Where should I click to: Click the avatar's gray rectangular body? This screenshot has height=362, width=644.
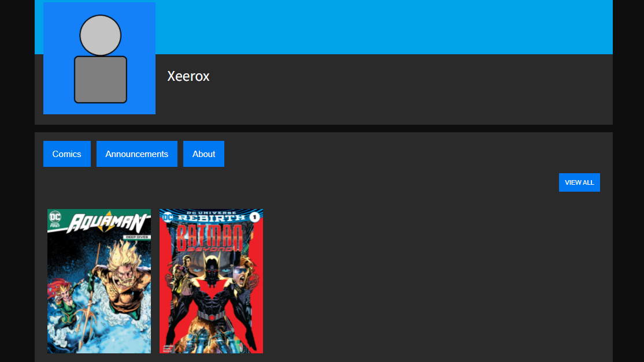click(x=100, y=80)
